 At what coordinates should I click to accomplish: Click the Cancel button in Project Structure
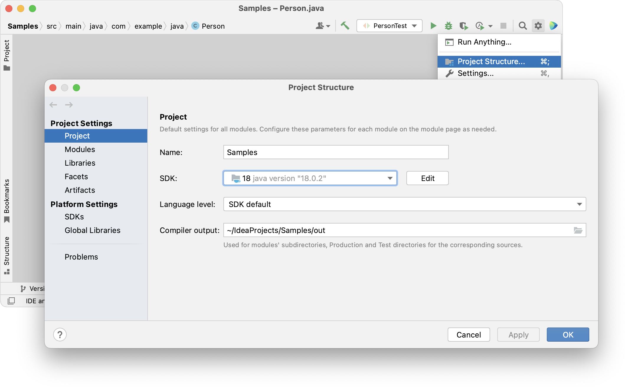[x=468, y=334]
